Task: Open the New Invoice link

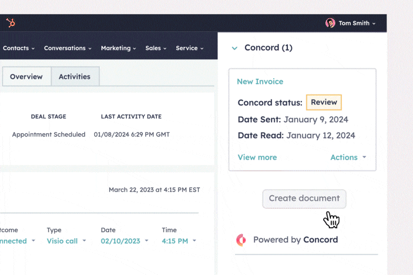Action: (260, 81)
